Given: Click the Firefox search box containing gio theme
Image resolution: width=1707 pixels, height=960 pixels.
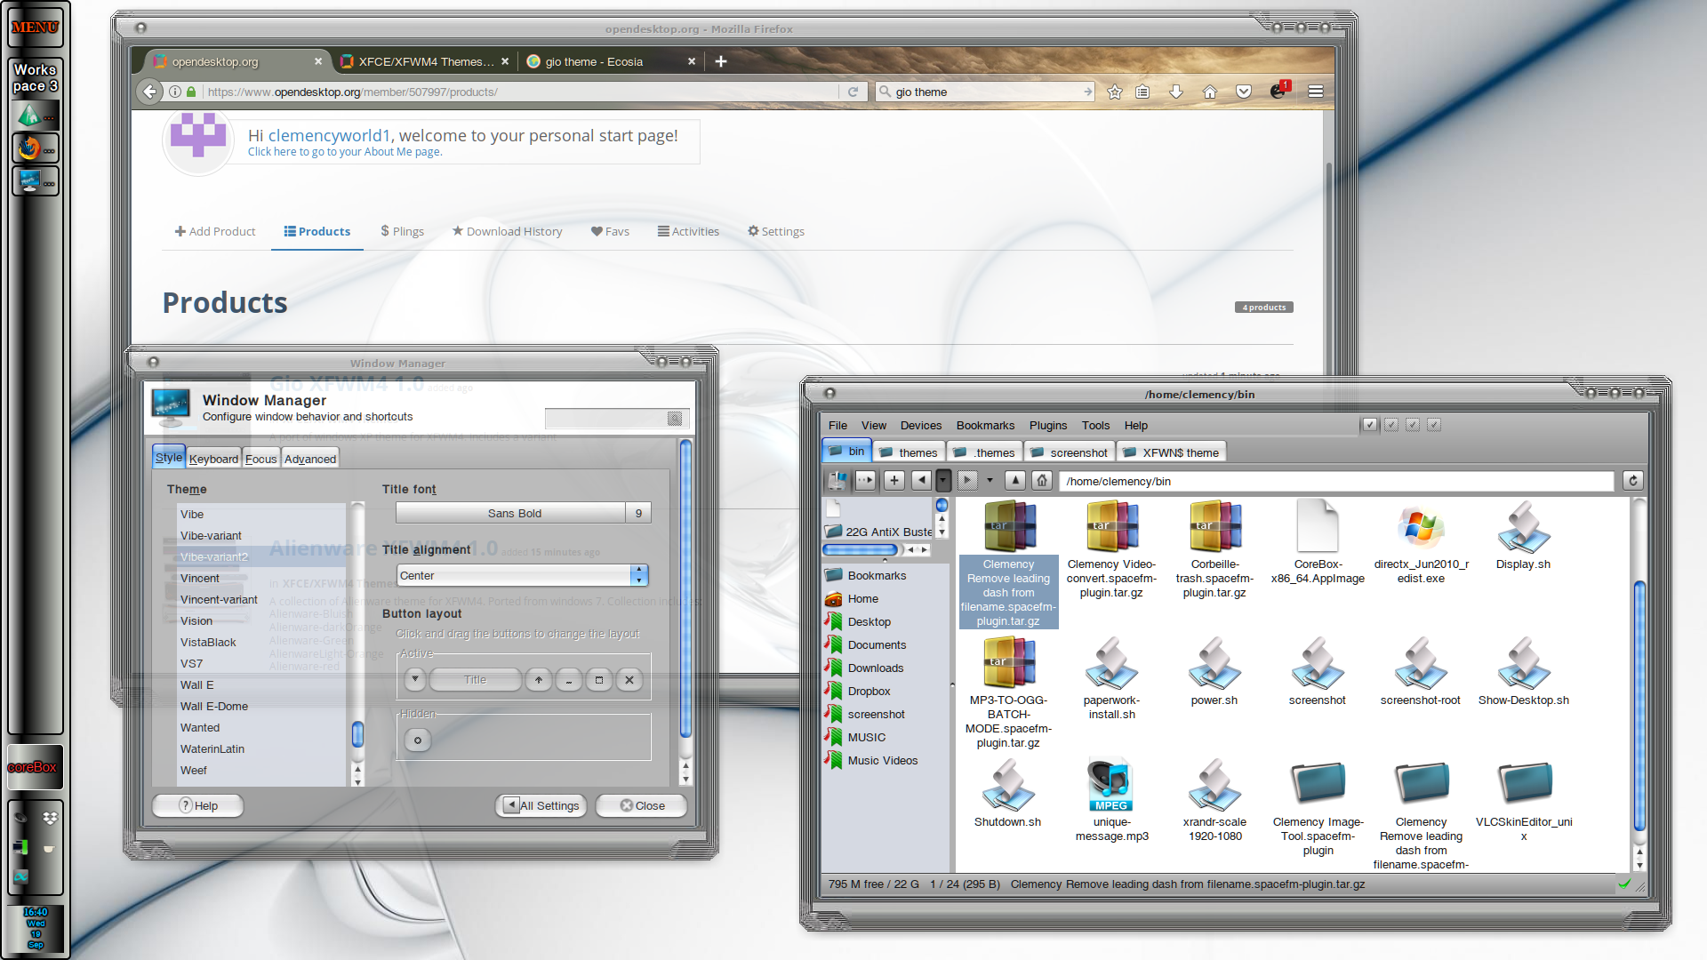Looking at the screenshot, I should pyautogui.click(x=985, y=92).
